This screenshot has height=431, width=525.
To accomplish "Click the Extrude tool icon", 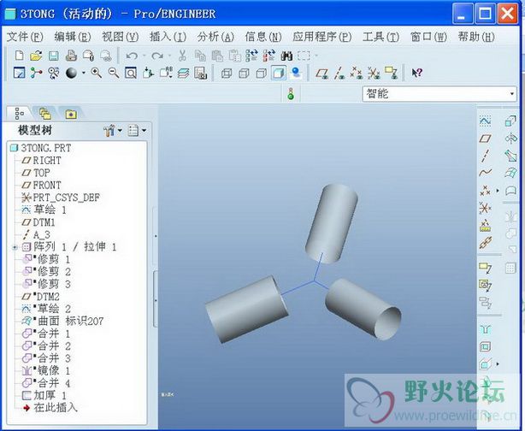I will click(510, 121).
